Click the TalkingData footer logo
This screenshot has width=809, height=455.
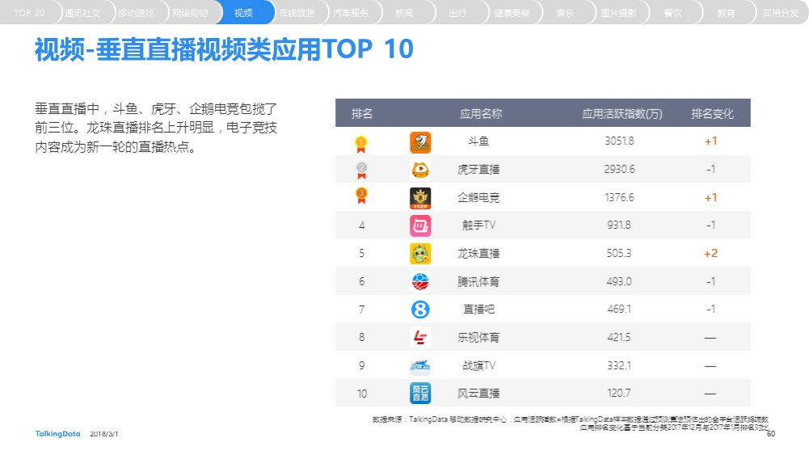58,434
